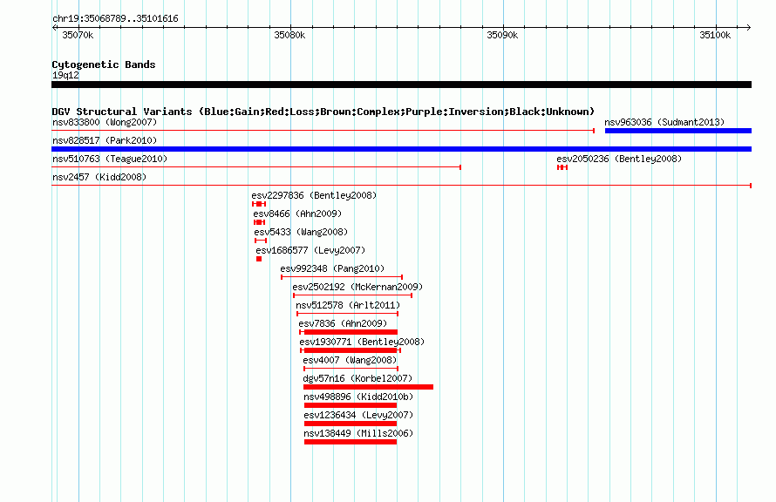The image size is (776, 502).
Task: Select the nsv138449 red loss bar
Action: click(x=351, y=442)
